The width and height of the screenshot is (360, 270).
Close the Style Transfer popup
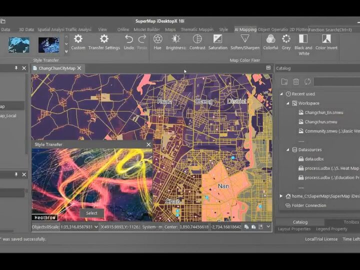point(148,144)
